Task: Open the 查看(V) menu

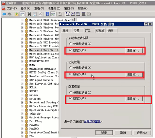Action: coord(39,8)
